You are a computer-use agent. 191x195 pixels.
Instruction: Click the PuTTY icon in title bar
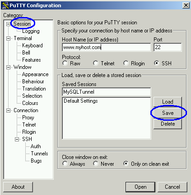tap(5, 5)
